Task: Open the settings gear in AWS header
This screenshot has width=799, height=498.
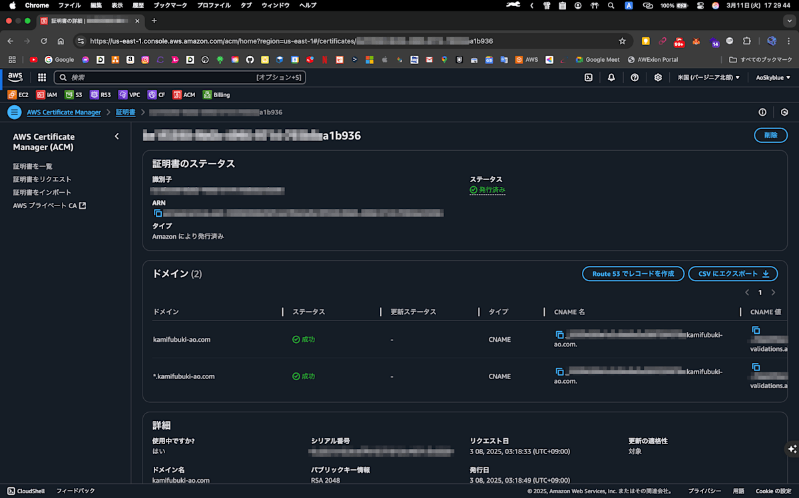Action: [x=658, y=77]
